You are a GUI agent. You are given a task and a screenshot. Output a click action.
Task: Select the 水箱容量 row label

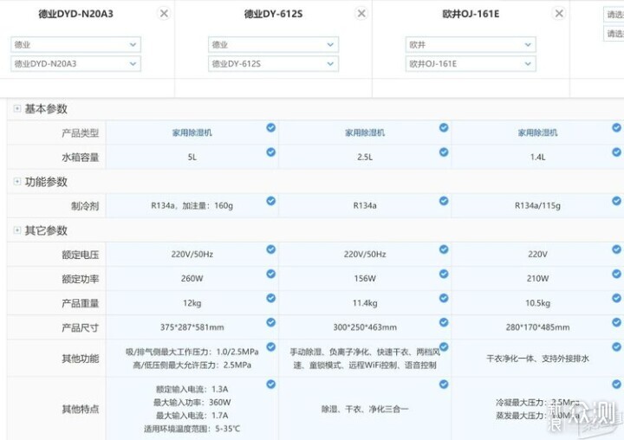pos(81,157)
